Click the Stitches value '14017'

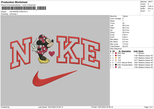click(x=150, y=2)
